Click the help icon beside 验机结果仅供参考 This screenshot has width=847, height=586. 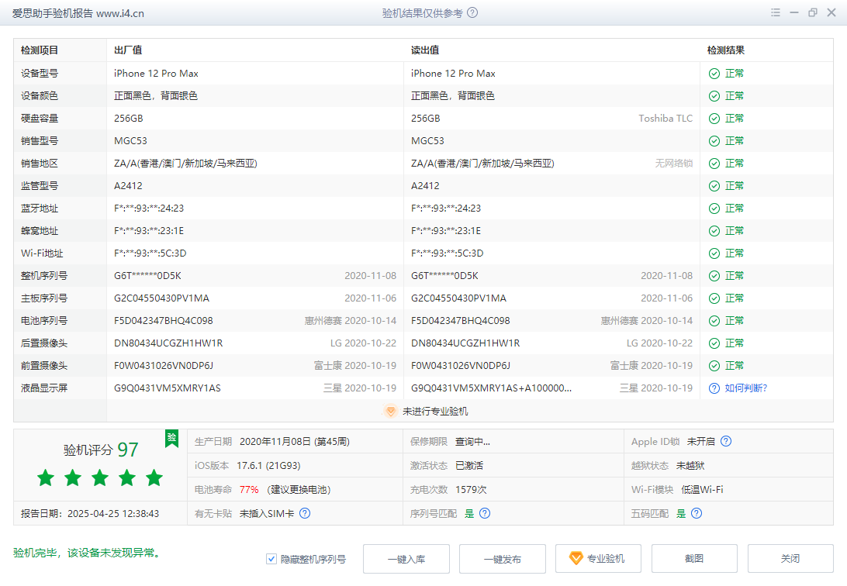472,13
